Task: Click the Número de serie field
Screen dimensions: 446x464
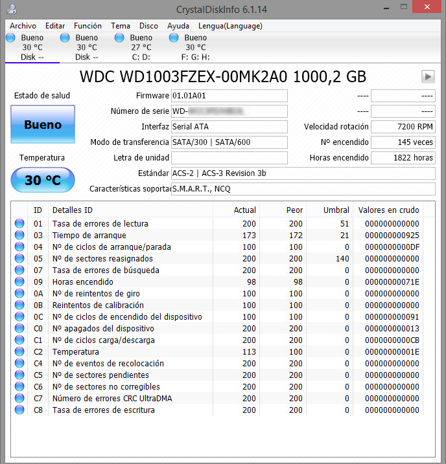Action: [x=229, y=111]
